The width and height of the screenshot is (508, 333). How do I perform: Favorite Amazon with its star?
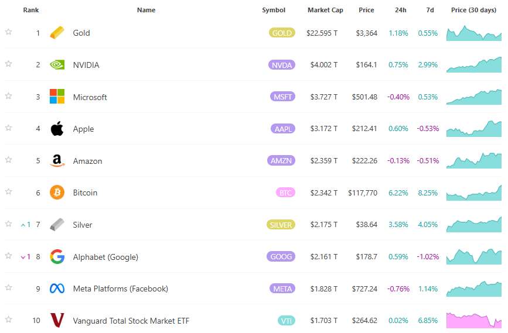coord(8,160)
